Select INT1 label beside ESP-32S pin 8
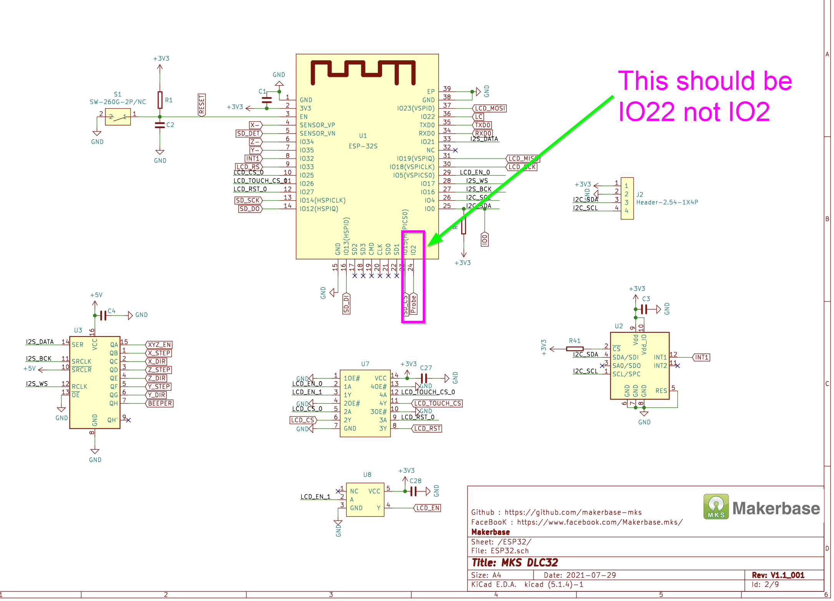The width and height of the screenshot is (834, 601). 254,159
